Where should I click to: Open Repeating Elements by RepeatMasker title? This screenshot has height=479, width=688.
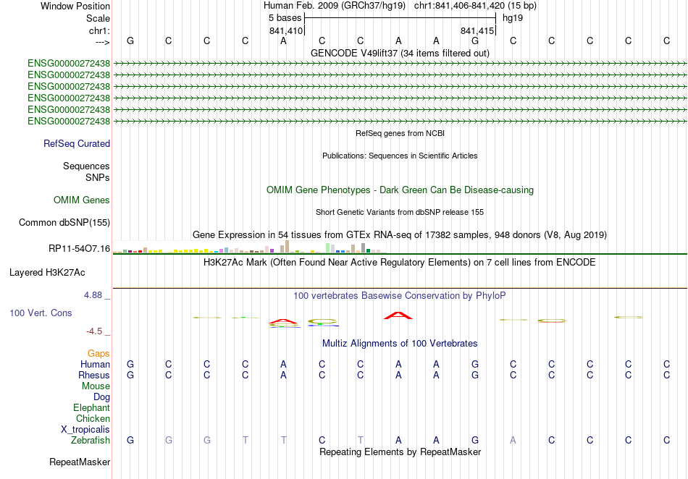click(x=400, y=452)
